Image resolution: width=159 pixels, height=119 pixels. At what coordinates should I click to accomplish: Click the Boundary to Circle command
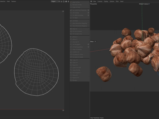(79, 55)
